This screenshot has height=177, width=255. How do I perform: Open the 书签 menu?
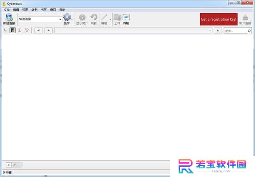click(x=44, y=10)
